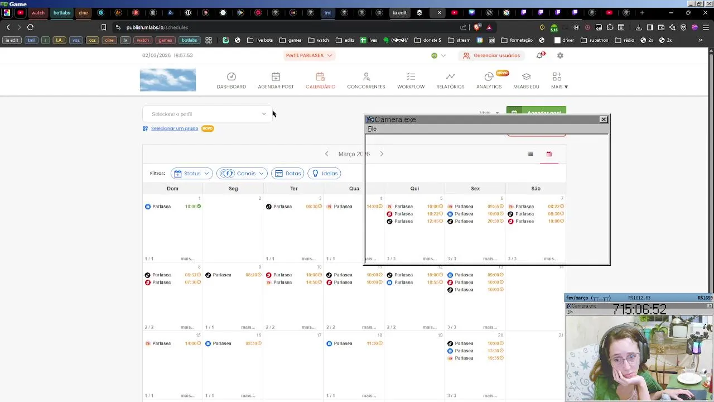The width and height of the screenshot is (714, 402).
Task: Expand the Status filter
Action: click(191, 174)
